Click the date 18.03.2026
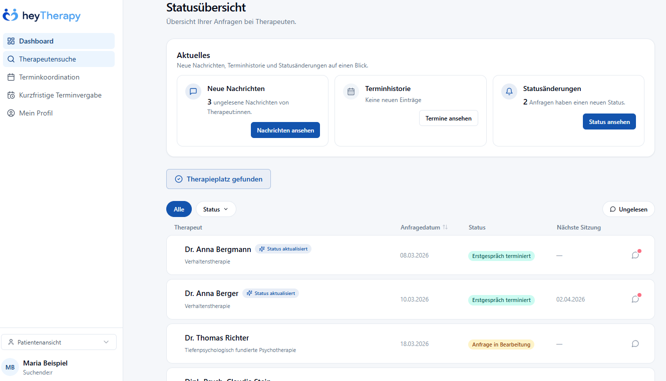Image resolution: width=666 pixels, height=381 pixels. pyautogui.click(x=414, y=344)
